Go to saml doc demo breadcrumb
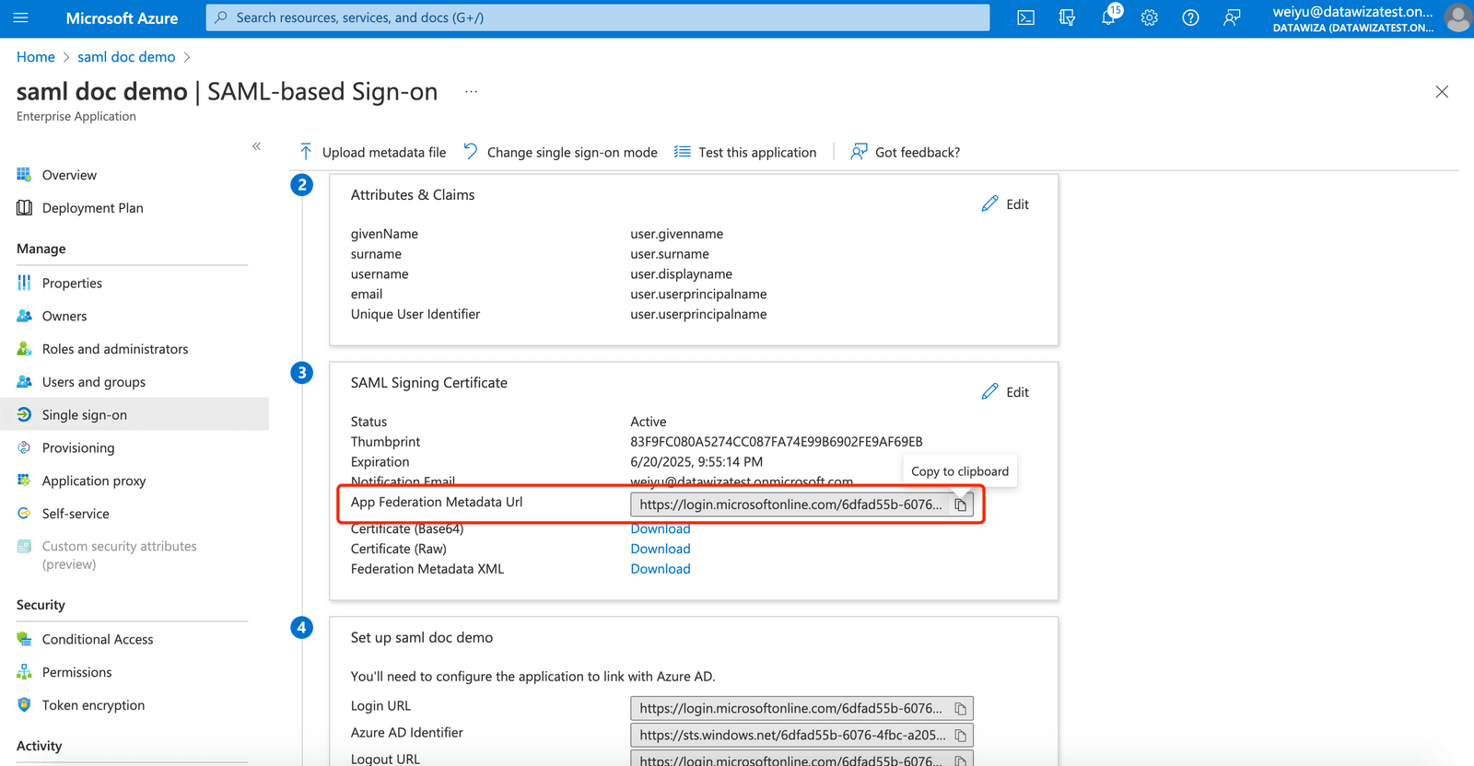 (x=126, y=57)
